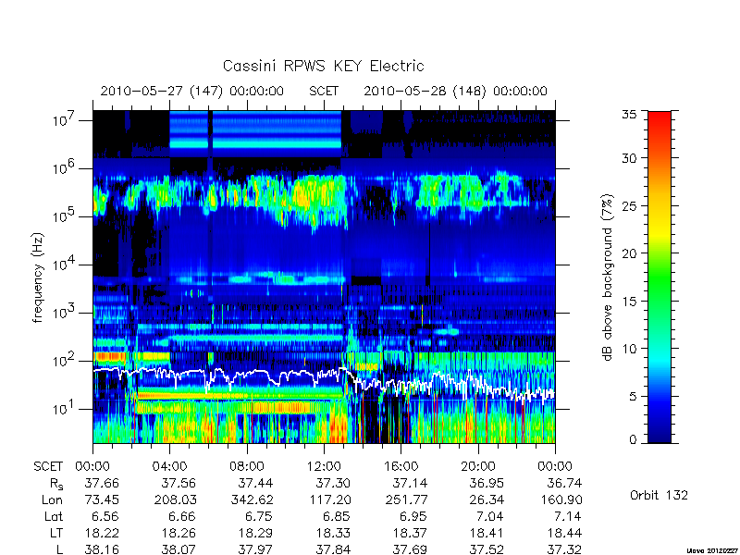Click the 'SCET' label above the plot
The height and width of the screenshot is (555, 740).
tap(324, 91)
